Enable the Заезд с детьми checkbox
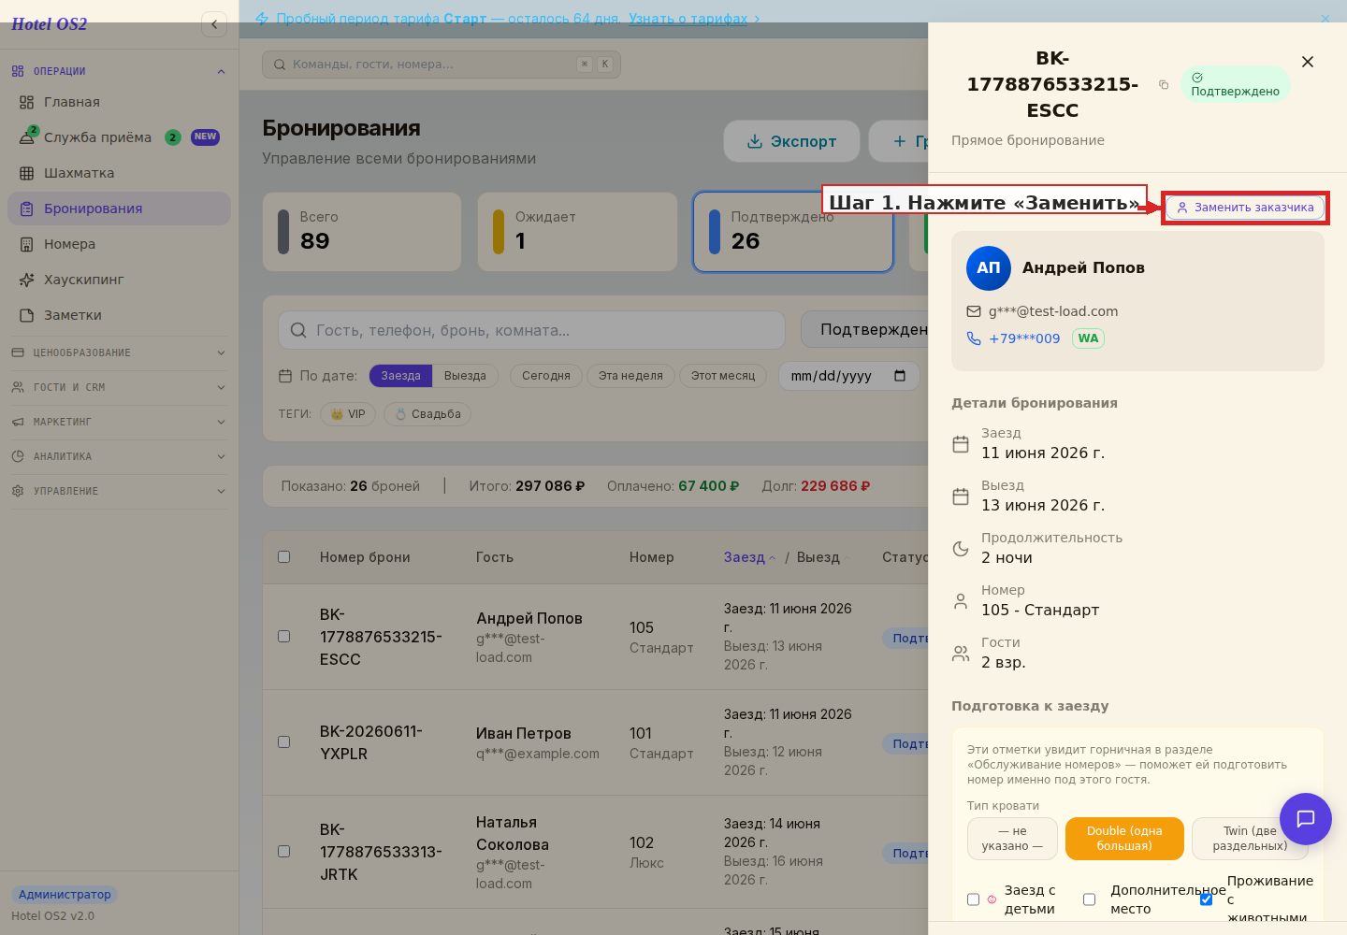Screen dimensions: 1347x935 (x=973, y=899)
